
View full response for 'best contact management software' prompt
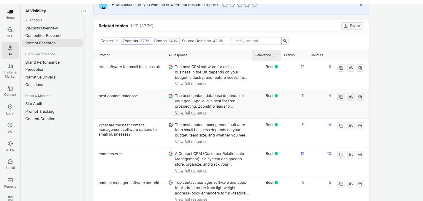point(191,142)
